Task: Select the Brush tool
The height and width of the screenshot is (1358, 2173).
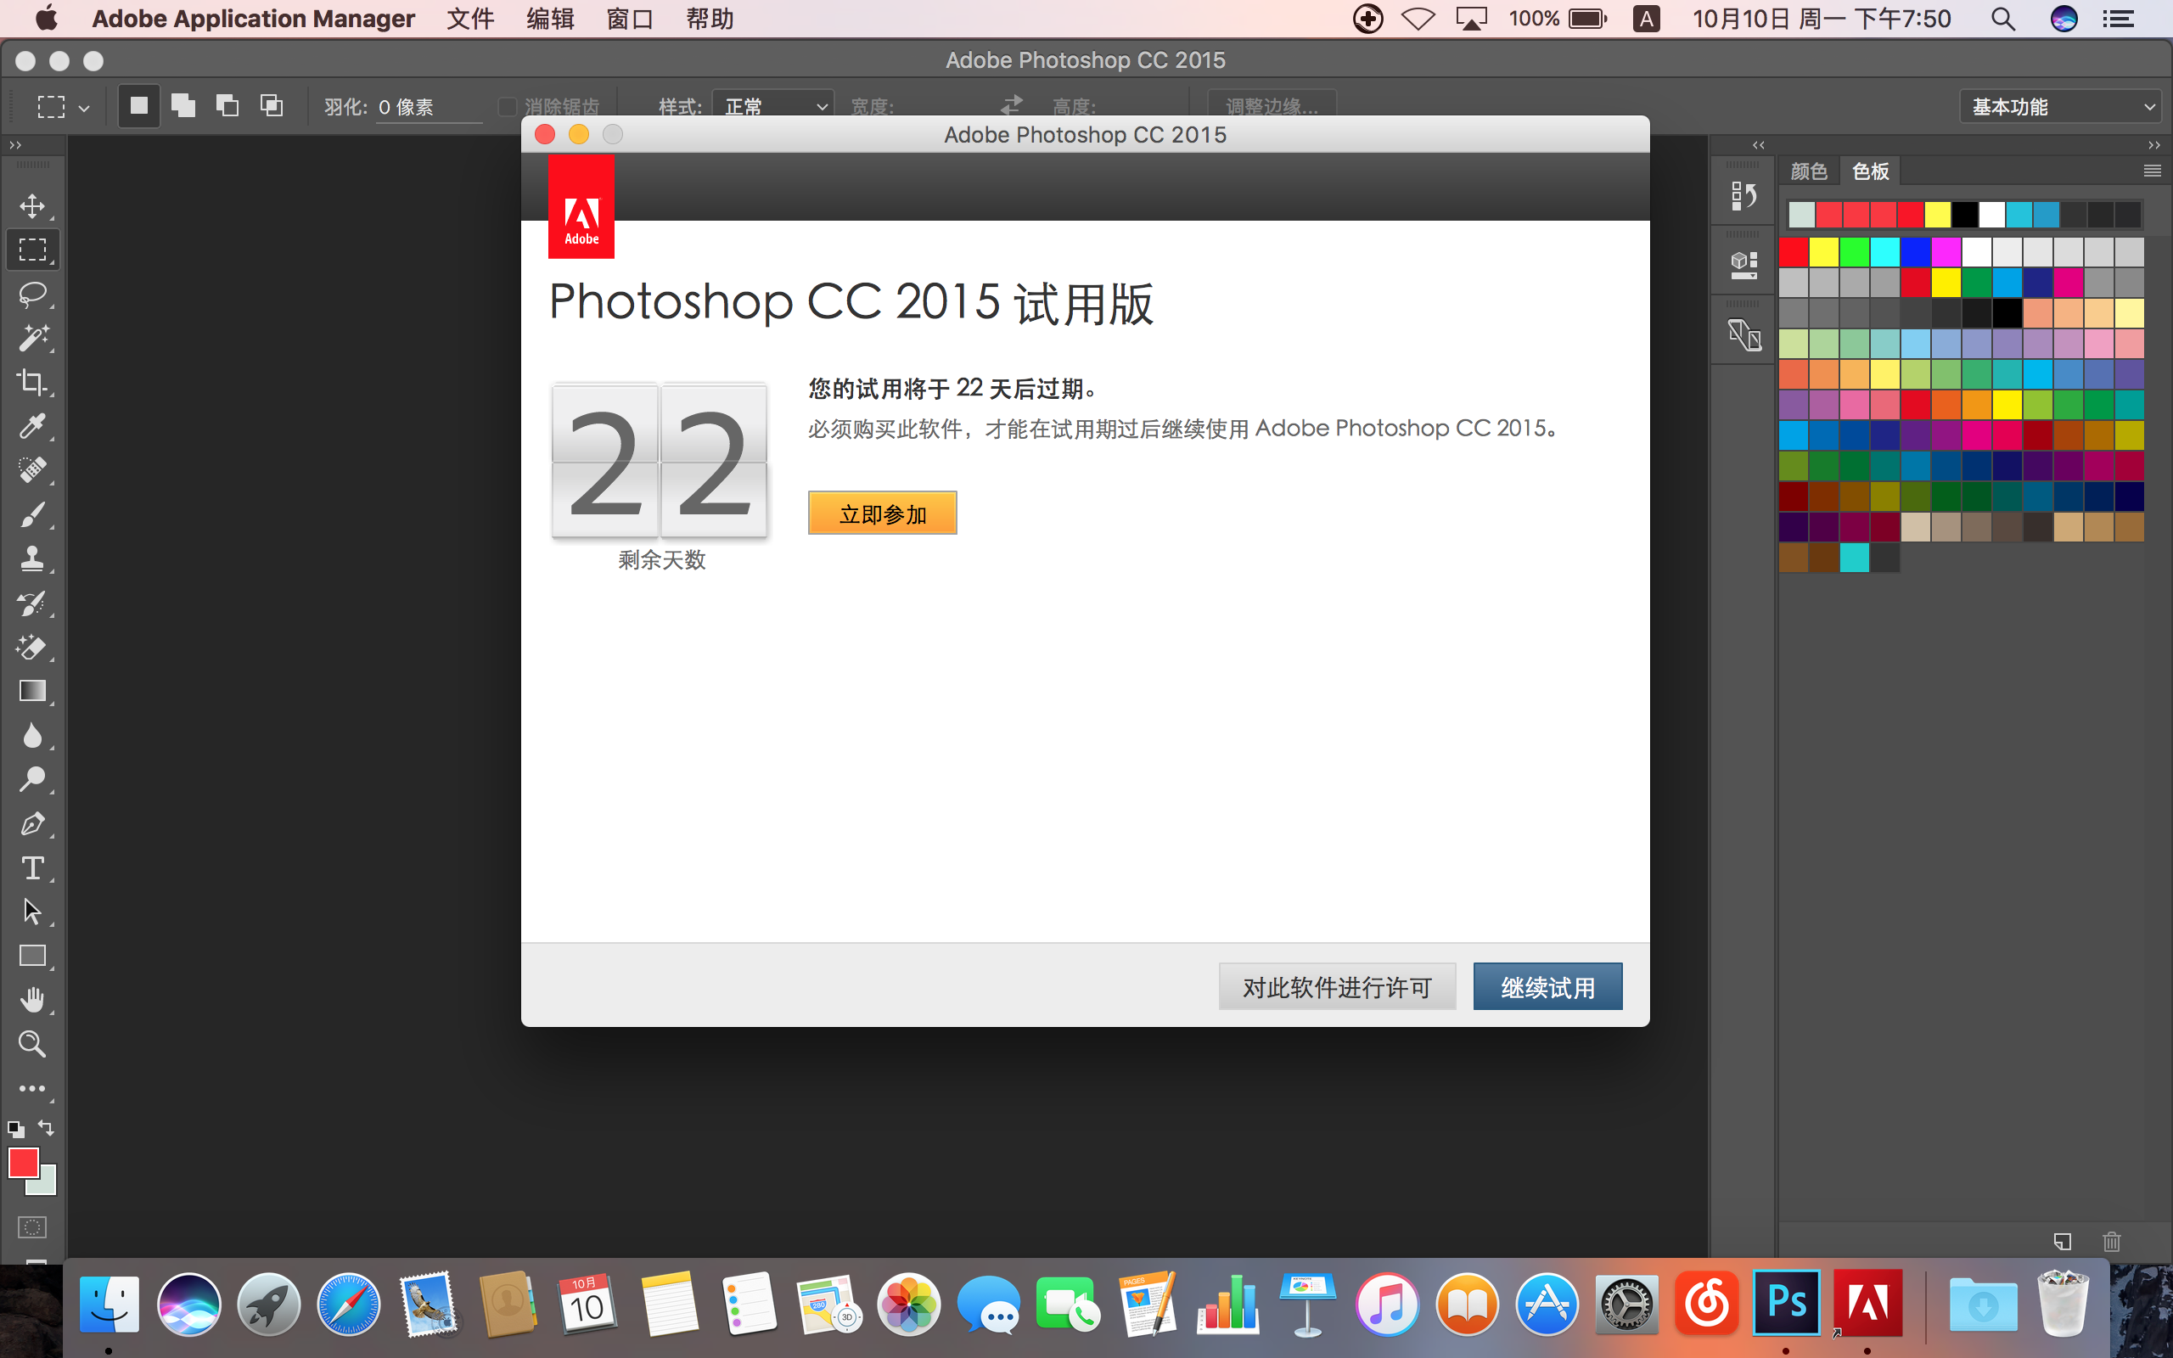Action: coord(32,513)
